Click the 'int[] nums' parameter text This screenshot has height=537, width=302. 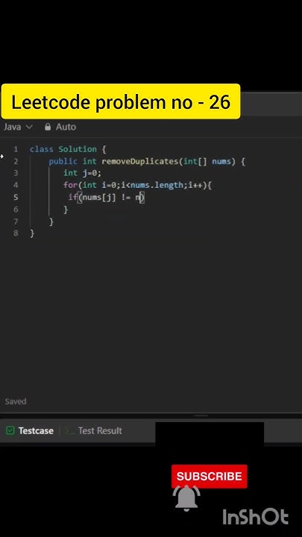point(207,161)
